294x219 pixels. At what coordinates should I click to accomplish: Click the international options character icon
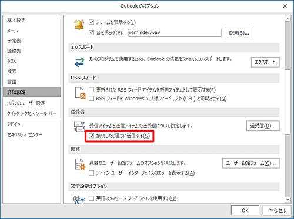(x=79, y=200)
